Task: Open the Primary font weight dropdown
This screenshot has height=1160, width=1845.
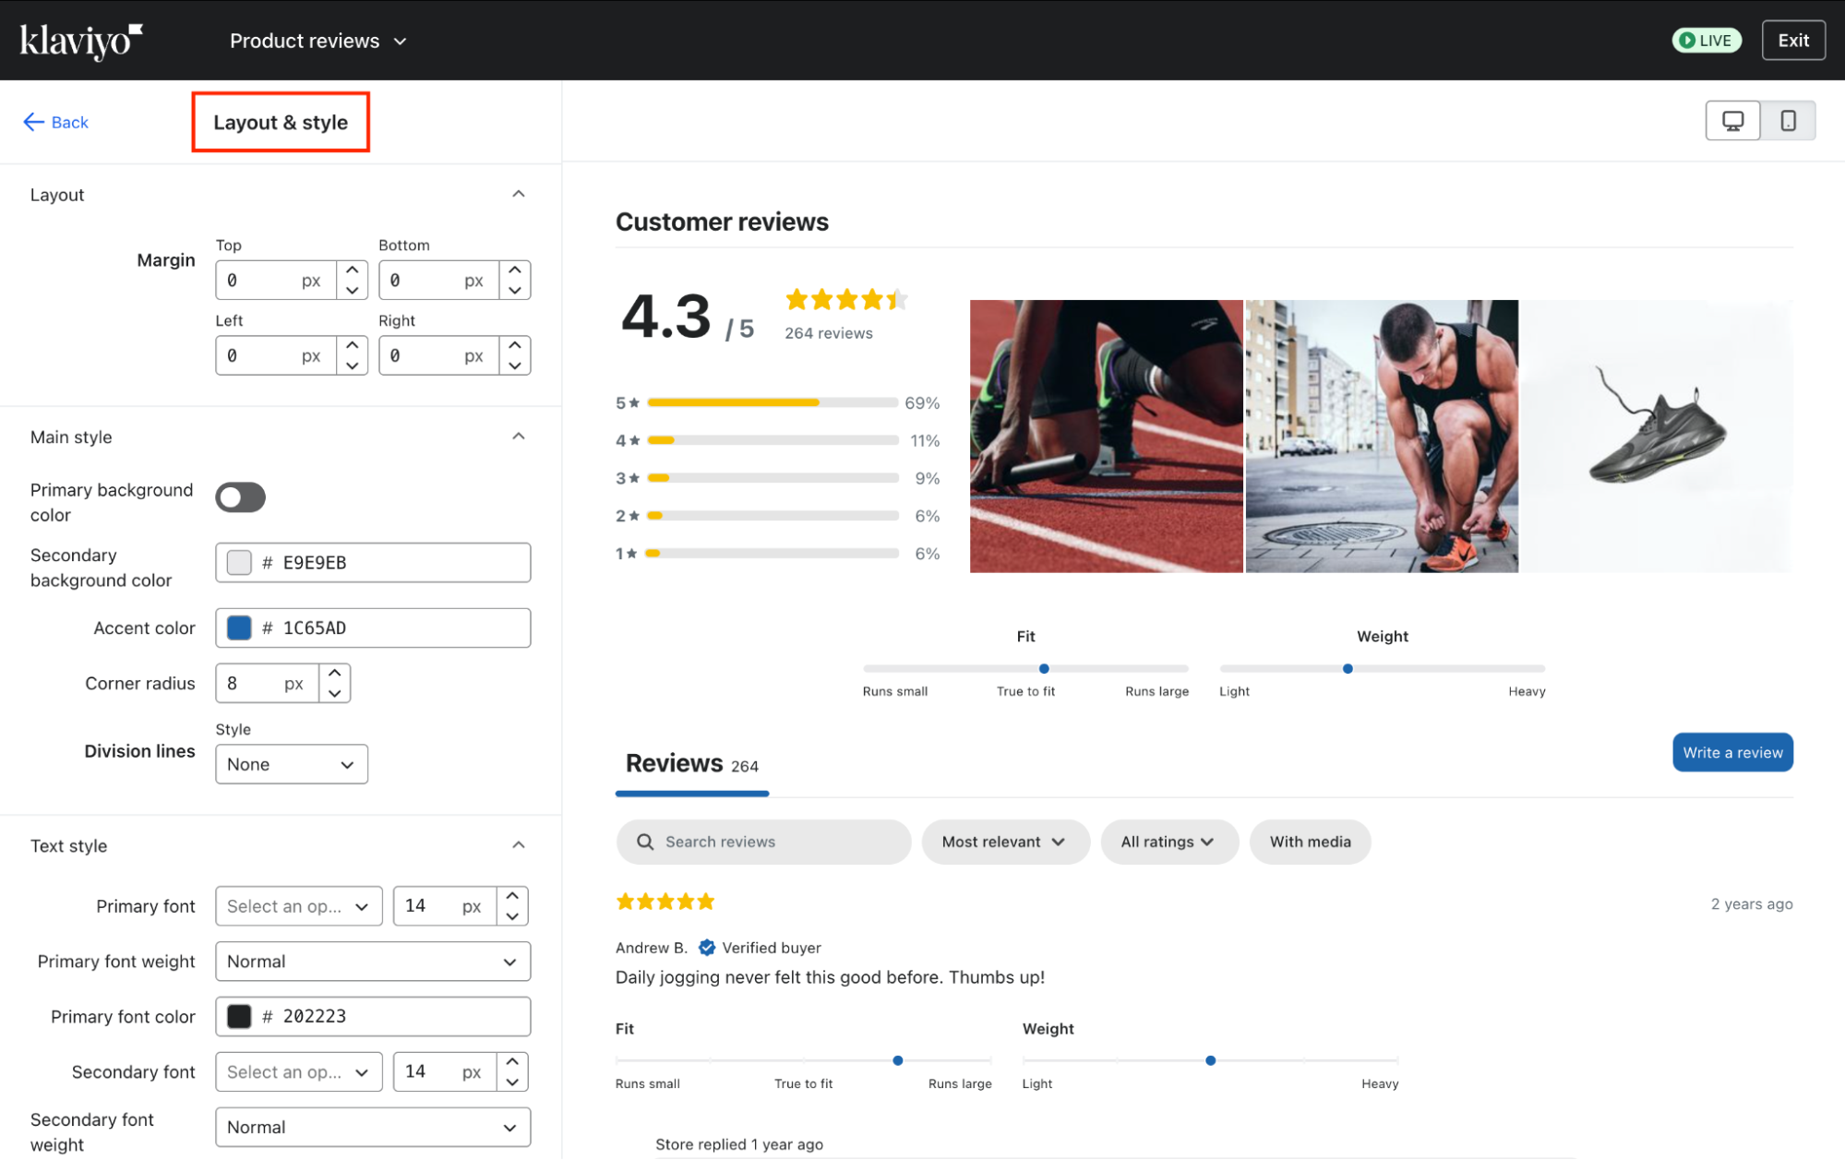Action: point(372,962)
